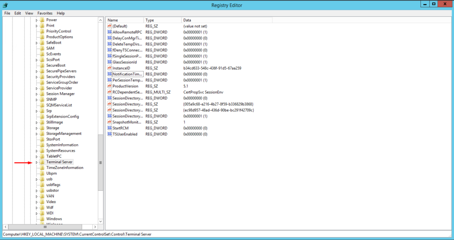Click the Registry Editor title bar icon

coord(5,5)
